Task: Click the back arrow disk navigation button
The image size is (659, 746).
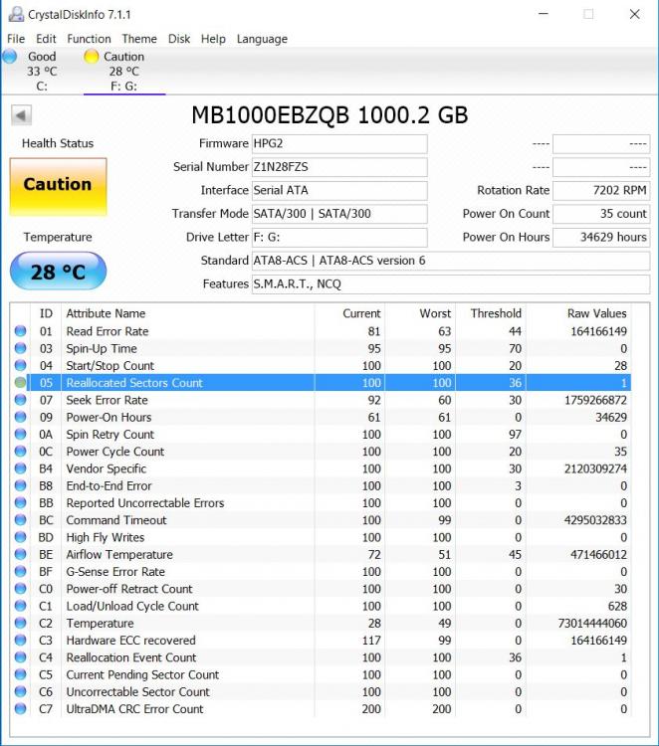Action: click(21, 115)
